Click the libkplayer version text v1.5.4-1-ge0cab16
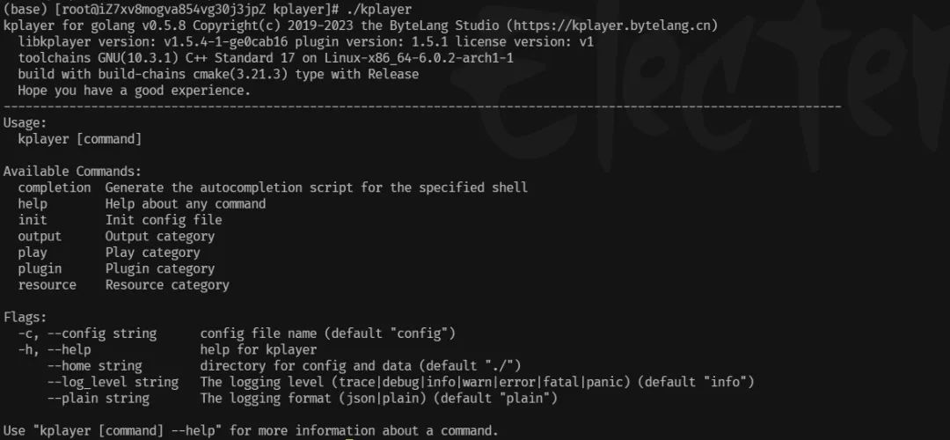 coord(226,42)
